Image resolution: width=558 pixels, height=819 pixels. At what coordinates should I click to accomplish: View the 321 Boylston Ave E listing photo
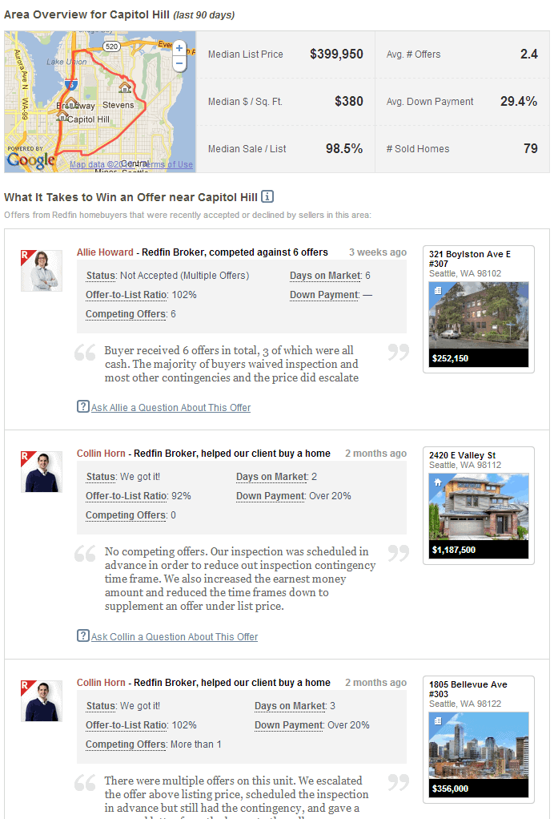pos(479,315)
